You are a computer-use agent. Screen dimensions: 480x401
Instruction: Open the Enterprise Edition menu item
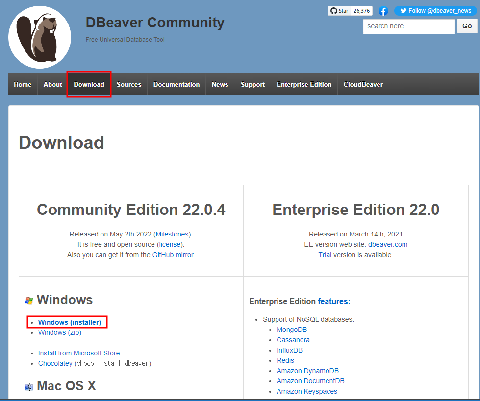point(304,84)
